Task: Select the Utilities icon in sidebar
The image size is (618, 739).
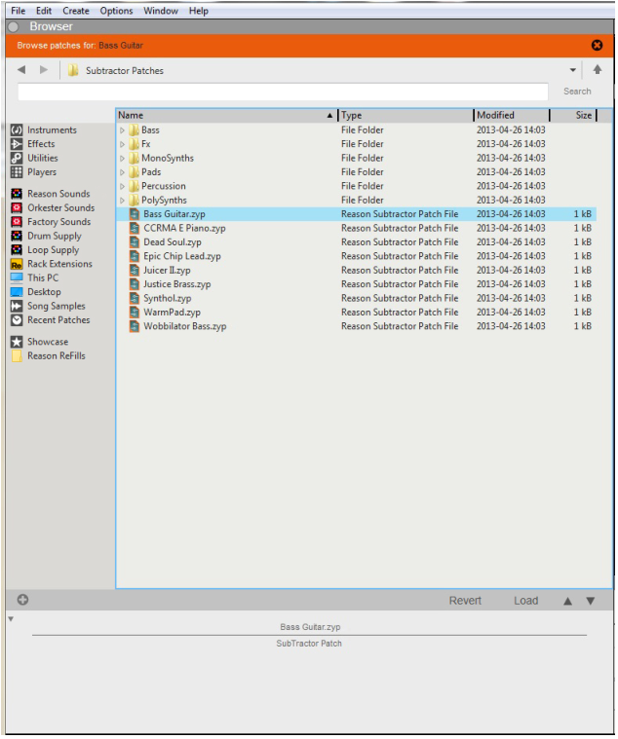Action: pyautogui.click(x=17, y=159)
